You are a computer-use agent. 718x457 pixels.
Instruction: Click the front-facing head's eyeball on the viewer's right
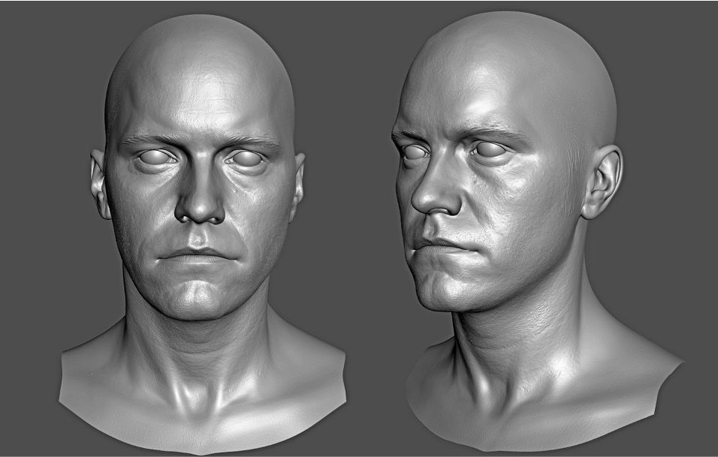(x=246, y=158)
